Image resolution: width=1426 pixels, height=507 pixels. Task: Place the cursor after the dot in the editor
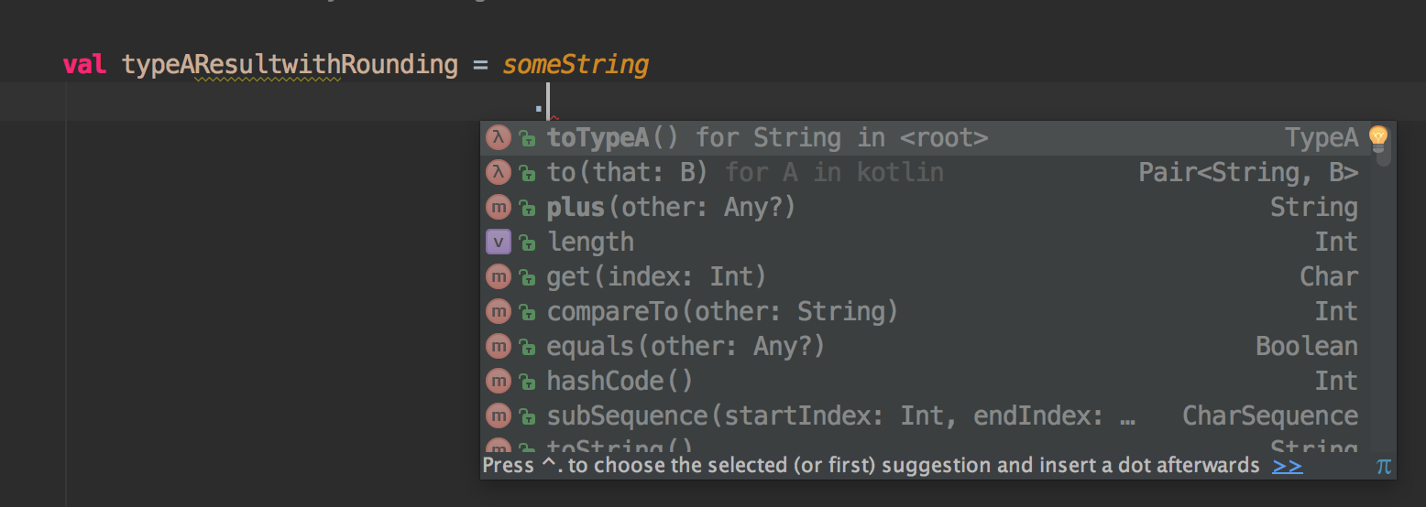[547, 101]
